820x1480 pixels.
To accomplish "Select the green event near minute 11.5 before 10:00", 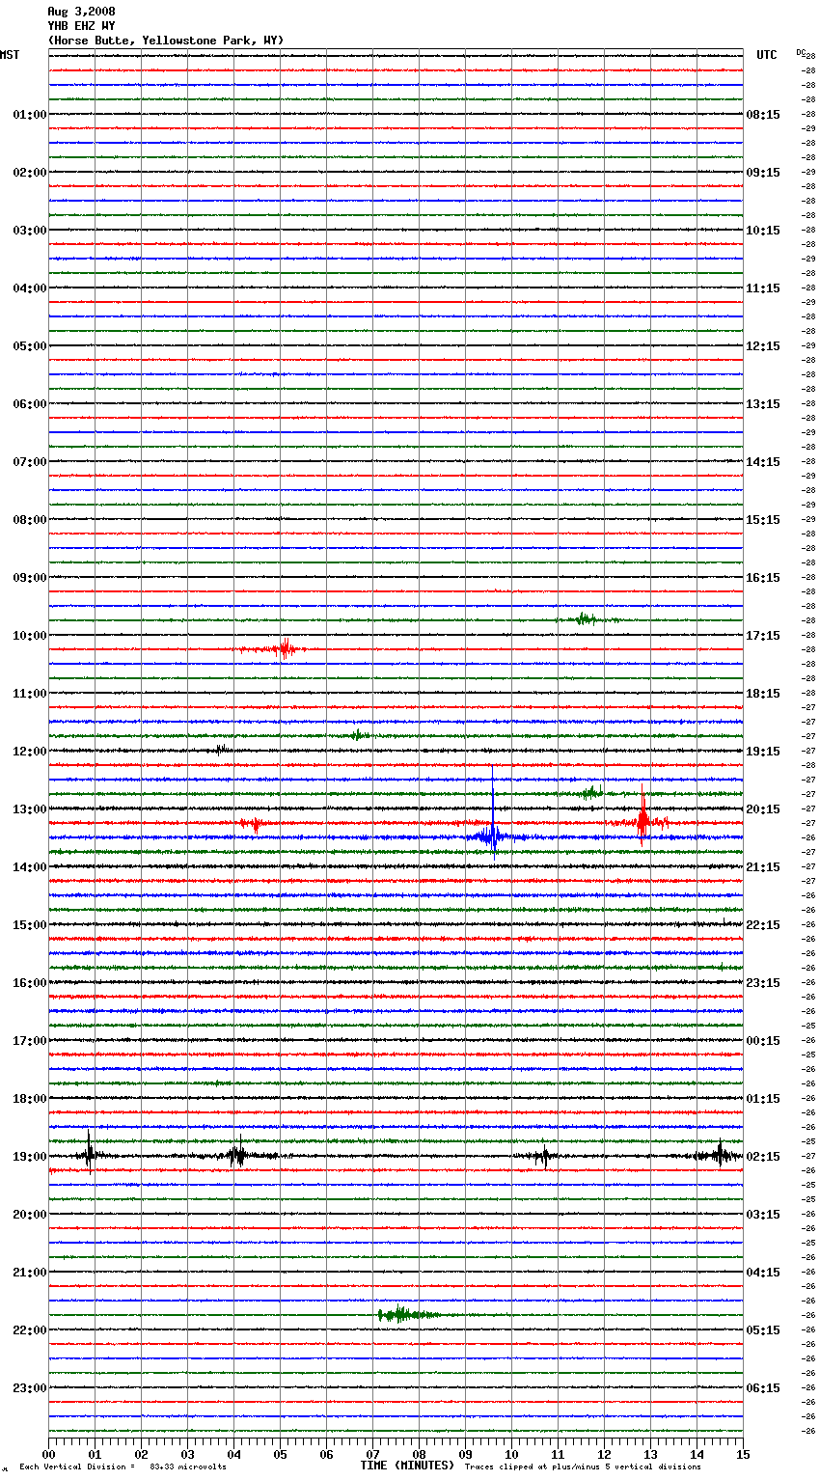I will [585, 618].
